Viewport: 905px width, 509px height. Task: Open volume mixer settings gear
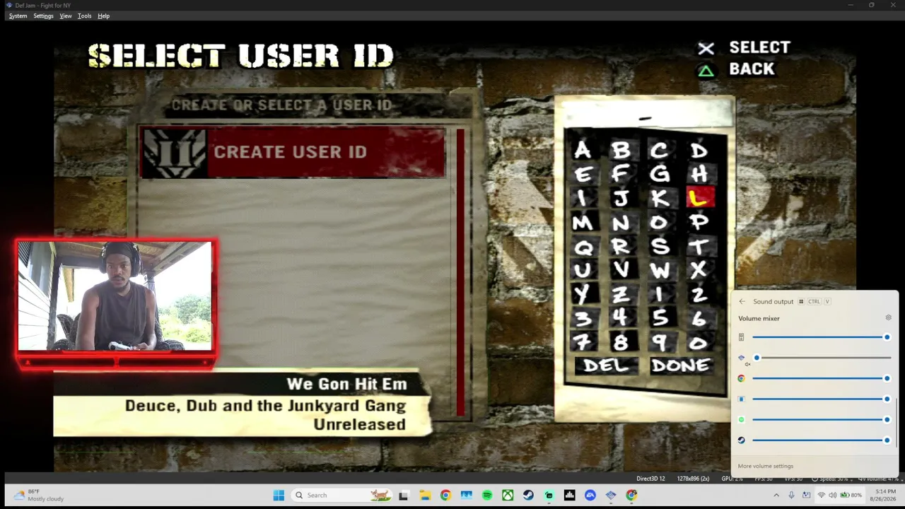coord(889,318)
